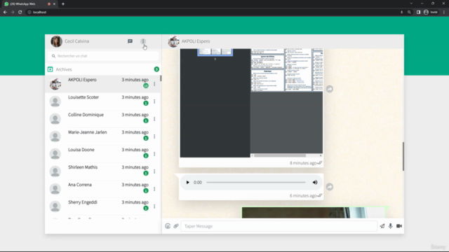Click unread badge on Louisette Scoter row
Viewport: 449px width, 252px height.
pyautogui.click(x=146, y=103)
